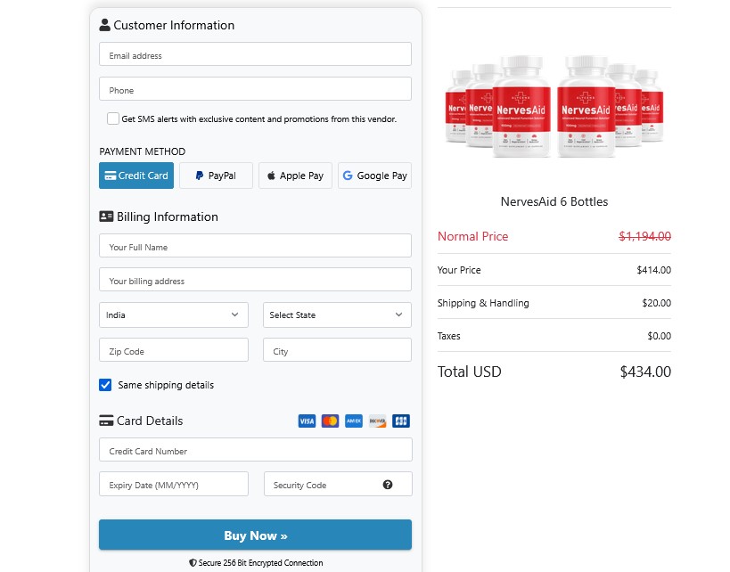Click the Customer Information person icon
The image size is (730, 572).
point(105,25)
